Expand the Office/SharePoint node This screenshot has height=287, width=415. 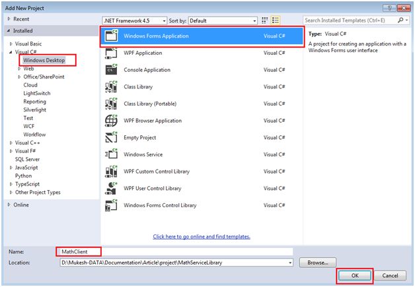[19, 77]
